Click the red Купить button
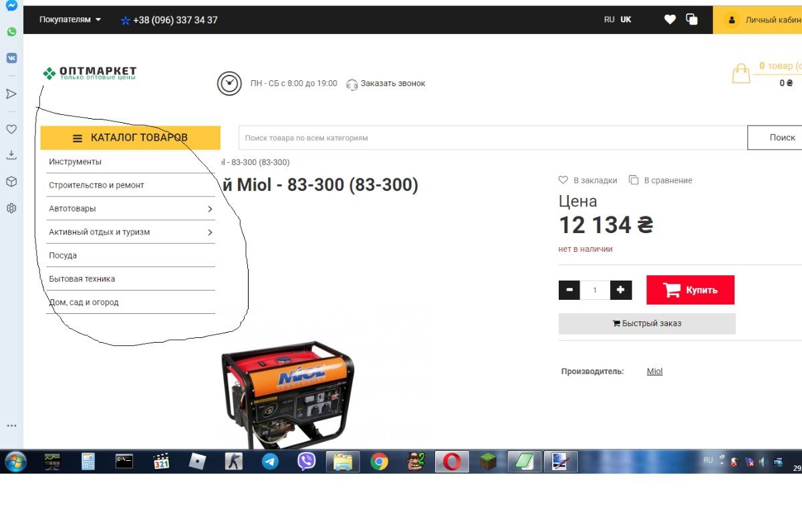This screenshot has height=527, width=802. point(690,290)
